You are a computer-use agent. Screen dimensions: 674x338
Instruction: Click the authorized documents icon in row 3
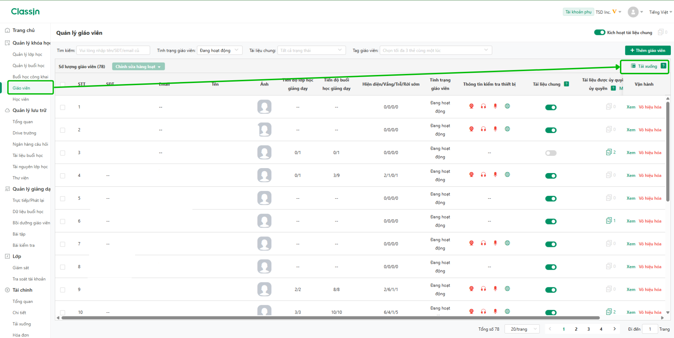(x=609, y=152)
